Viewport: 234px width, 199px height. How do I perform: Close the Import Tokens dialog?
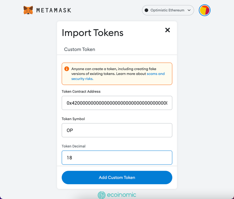[167, 30]
